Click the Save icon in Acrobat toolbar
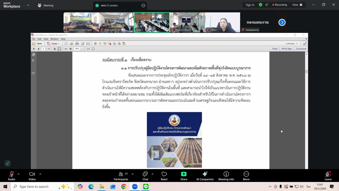Screen dimensions: 339x191 pyautogui.click(x=66, y=43)
